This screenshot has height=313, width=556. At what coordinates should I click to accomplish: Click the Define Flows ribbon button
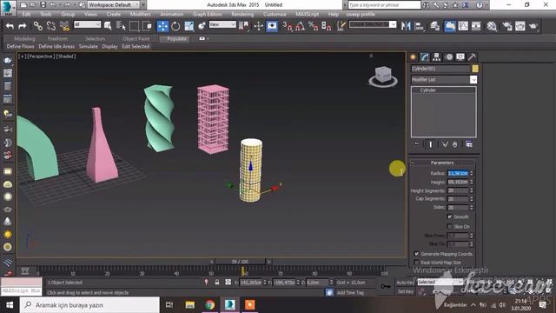pos(20,46)
